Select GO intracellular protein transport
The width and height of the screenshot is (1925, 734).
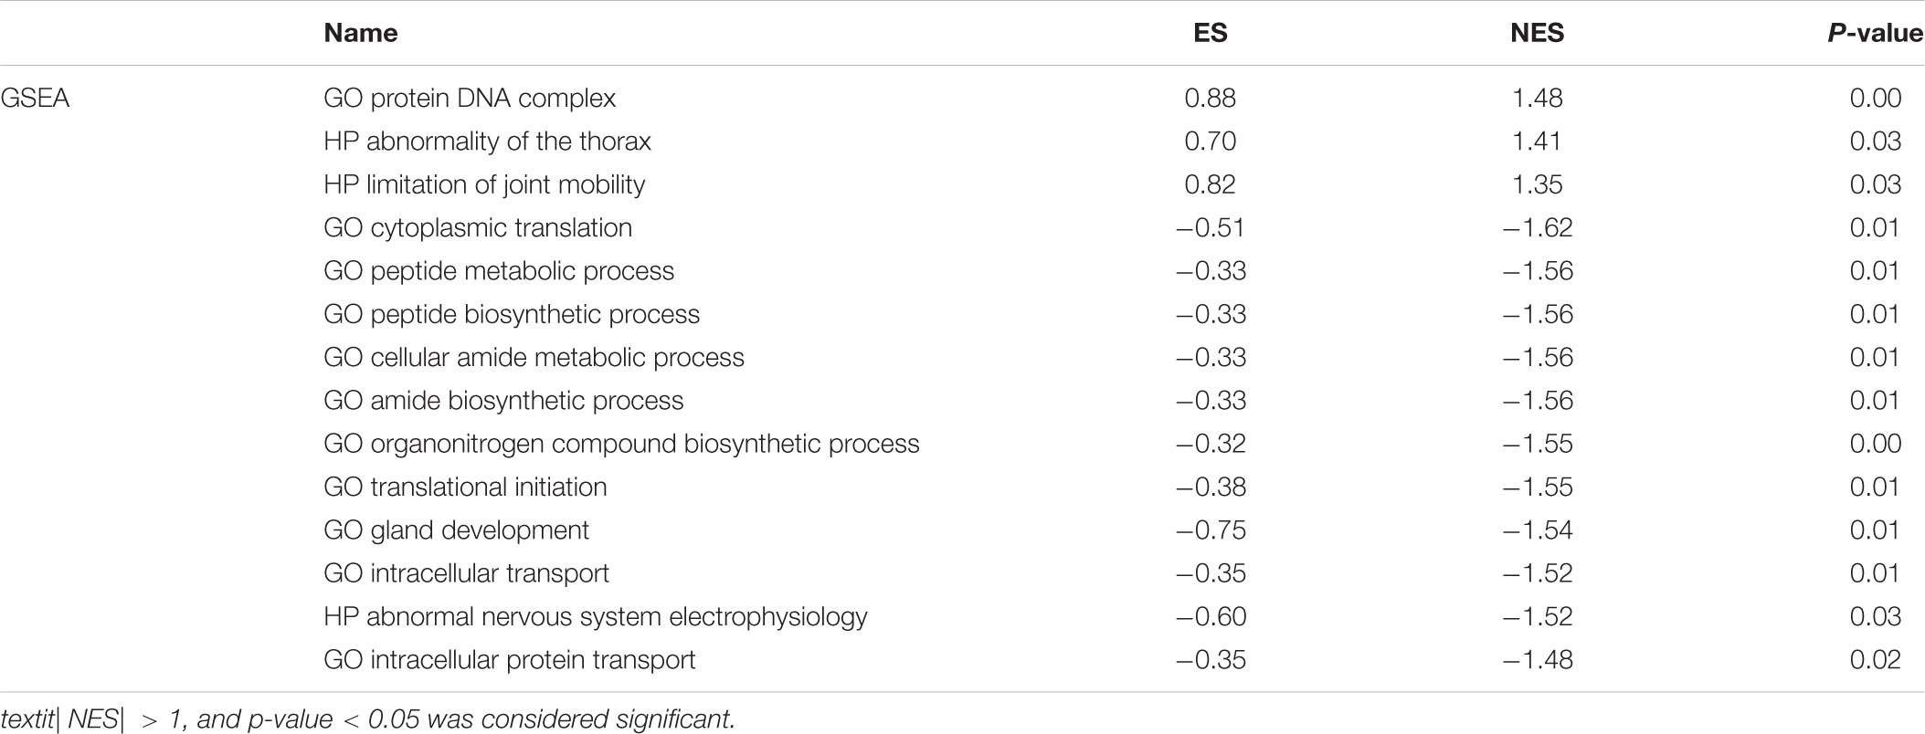[510, 659]
